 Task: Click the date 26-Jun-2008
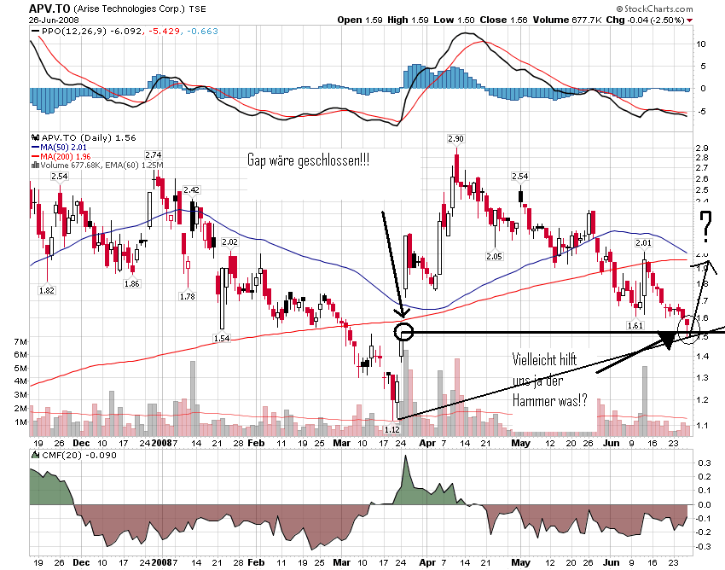tap(54, 20)
